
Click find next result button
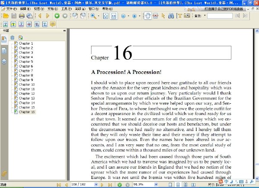click(x=245, y=16)
